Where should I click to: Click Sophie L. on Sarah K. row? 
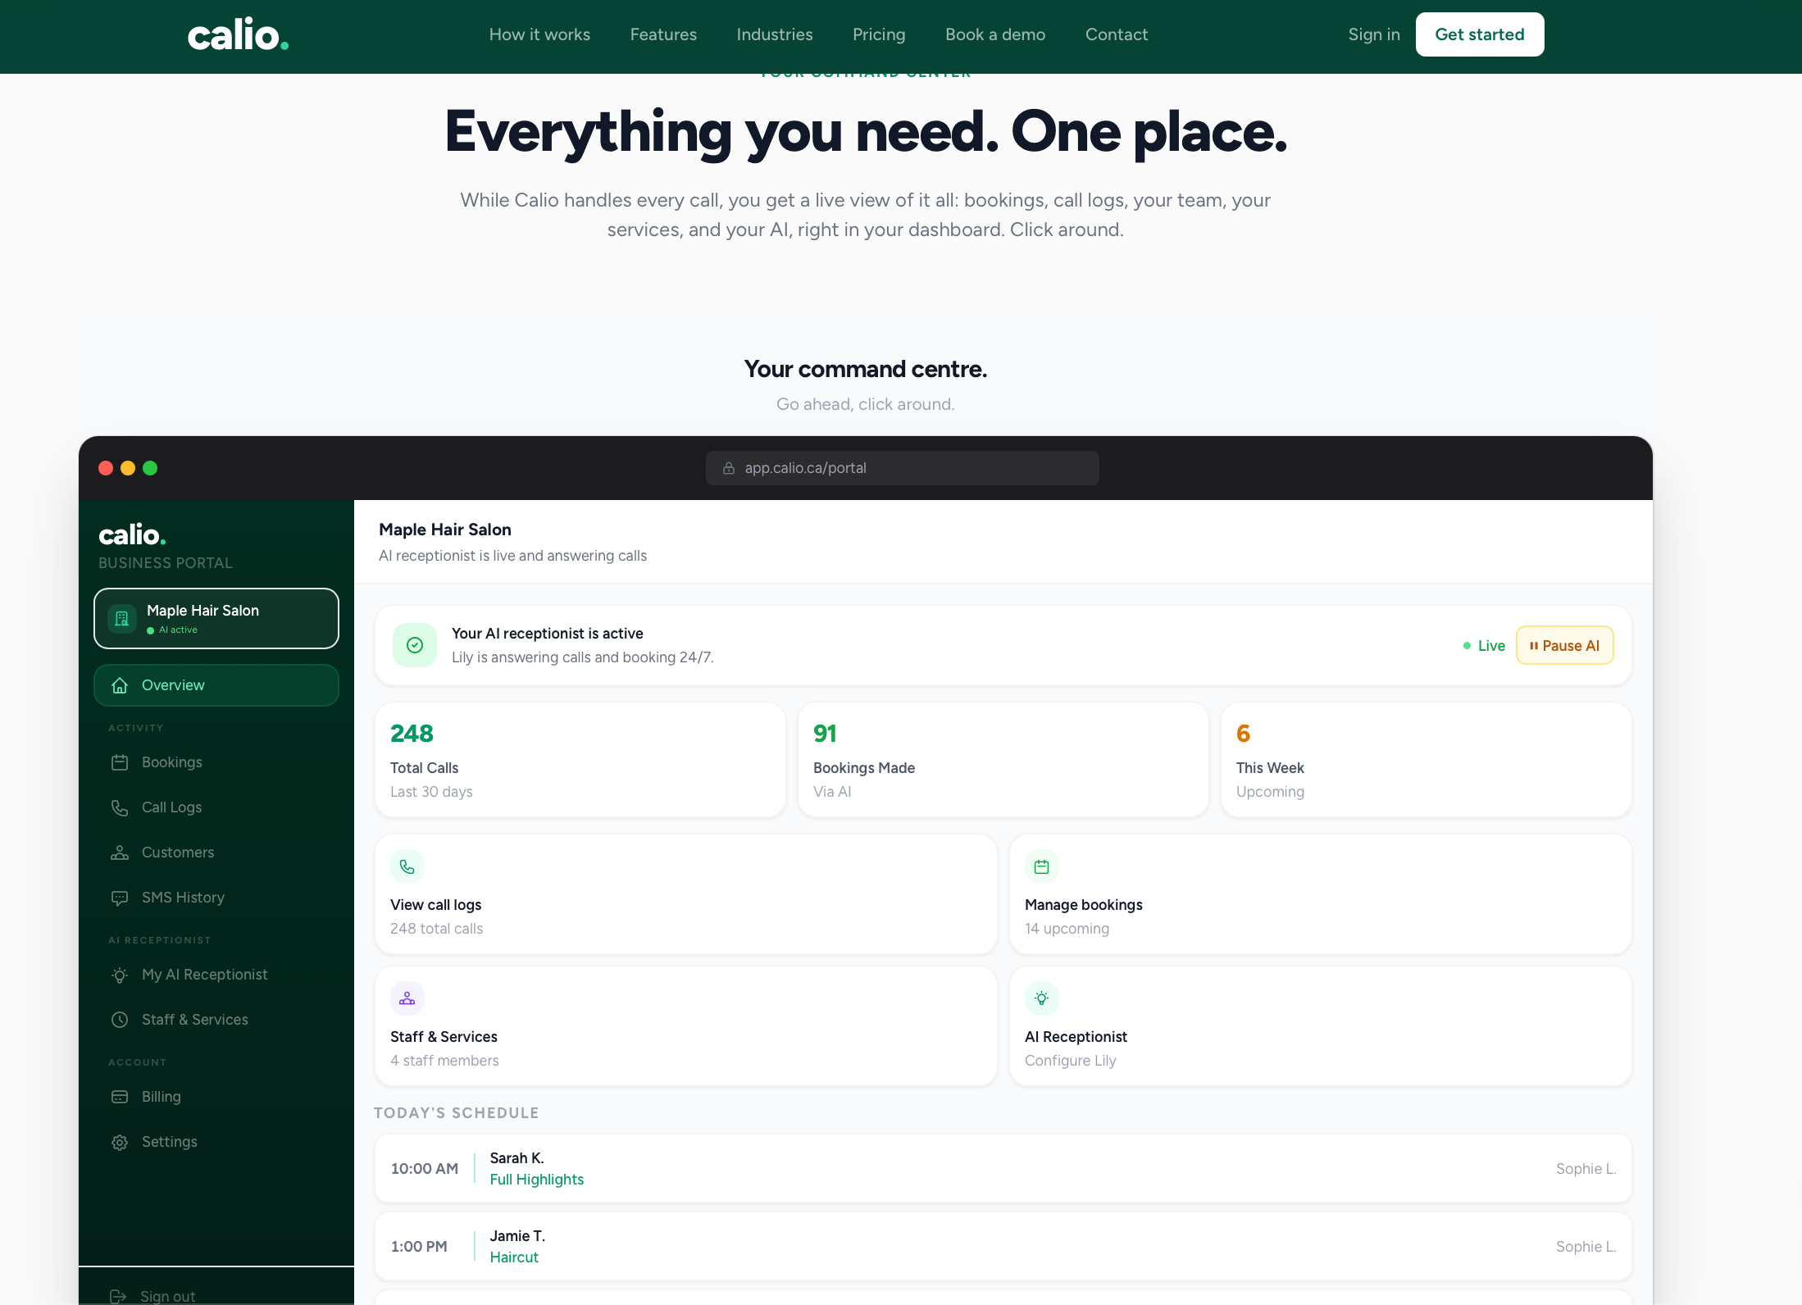[x=1586, y=1169]
